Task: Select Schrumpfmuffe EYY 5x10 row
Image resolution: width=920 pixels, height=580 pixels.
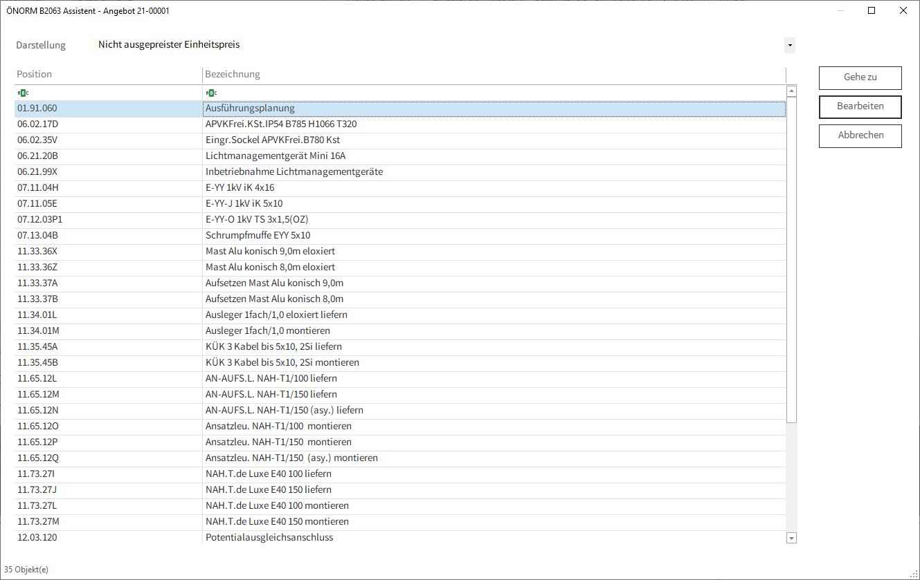Action: click(400, 236)
